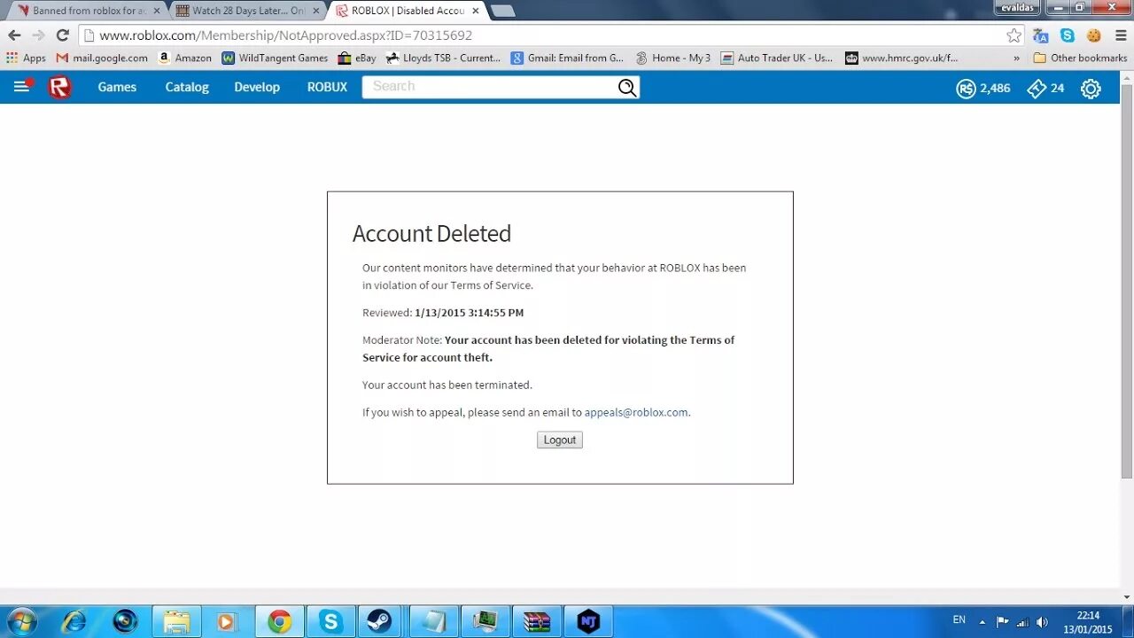Open the Robux balance showing 2,486

pos(983,88)
